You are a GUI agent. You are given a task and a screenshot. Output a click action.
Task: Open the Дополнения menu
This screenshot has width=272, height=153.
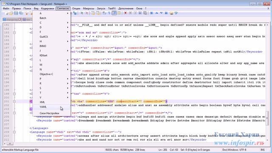pos(126,8)
